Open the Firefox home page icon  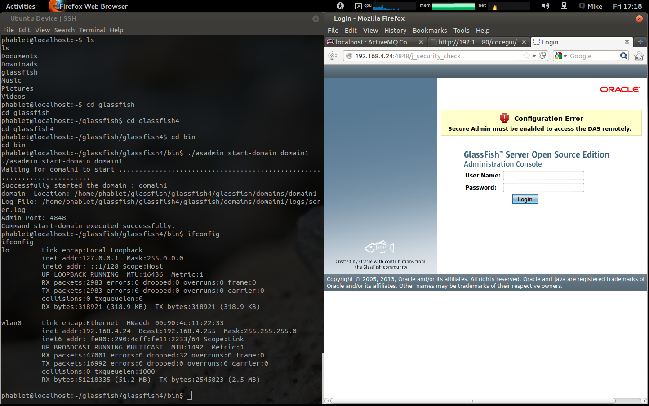[x=639, y=56]
